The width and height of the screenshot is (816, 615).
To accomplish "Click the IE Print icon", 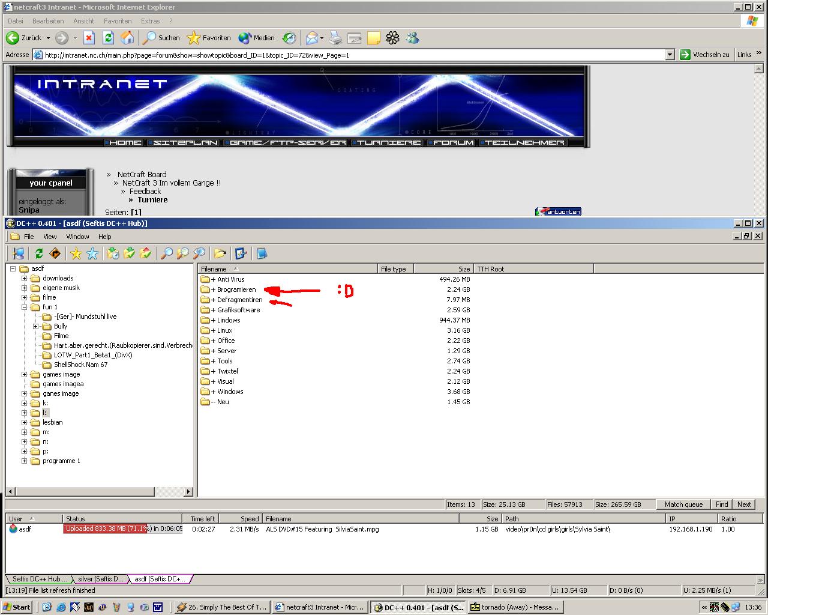I will (335, 38).
